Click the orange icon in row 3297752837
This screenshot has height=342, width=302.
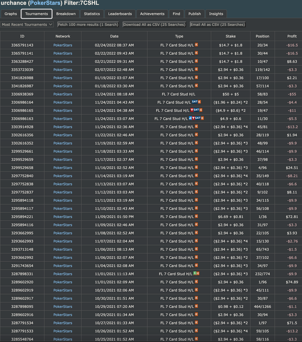tap(197, 192)
